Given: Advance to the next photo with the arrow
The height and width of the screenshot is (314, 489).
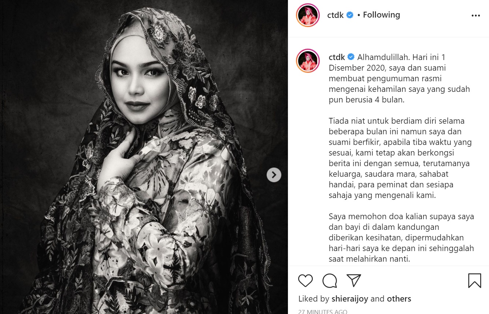Looking at the screenshot, I should point(274,175).
